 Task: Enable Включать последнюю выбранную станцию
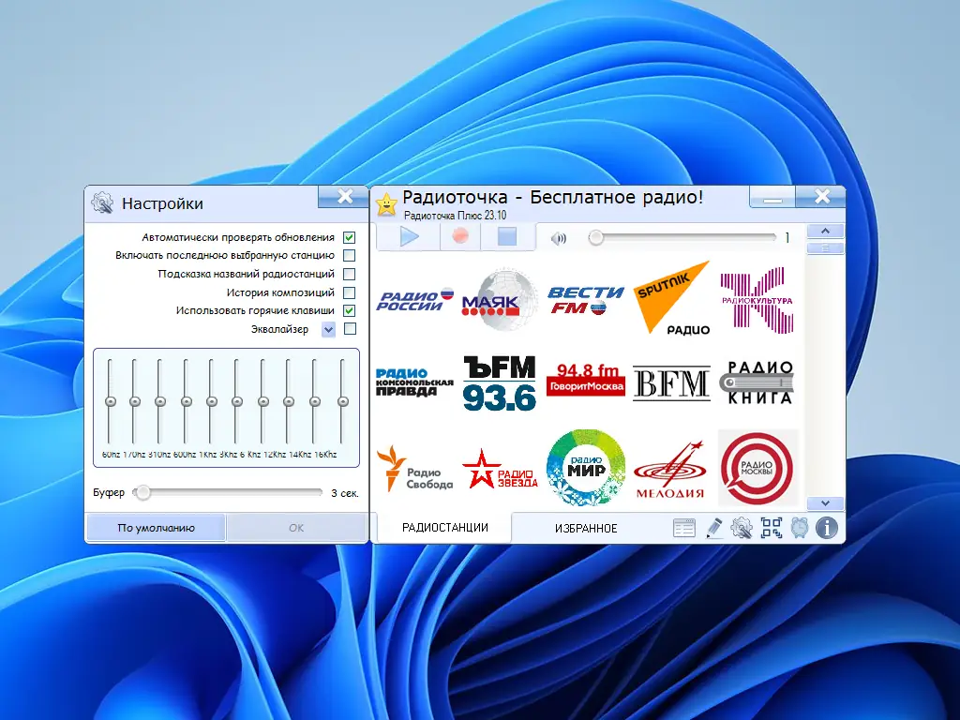[349, 255]
